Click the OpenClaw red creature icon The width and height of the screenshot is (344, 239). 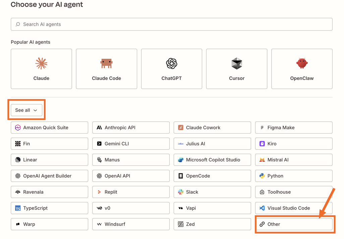[x=302, y=63]
